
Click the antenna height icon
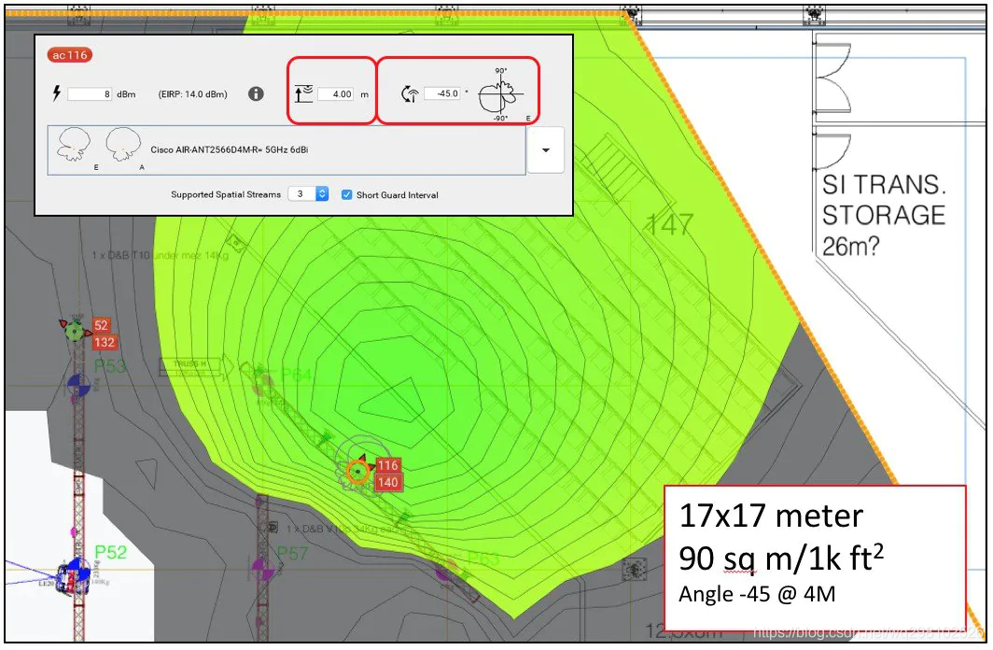pos(304,93)
